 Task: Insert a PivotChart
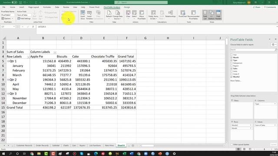(x=182, y=14)
